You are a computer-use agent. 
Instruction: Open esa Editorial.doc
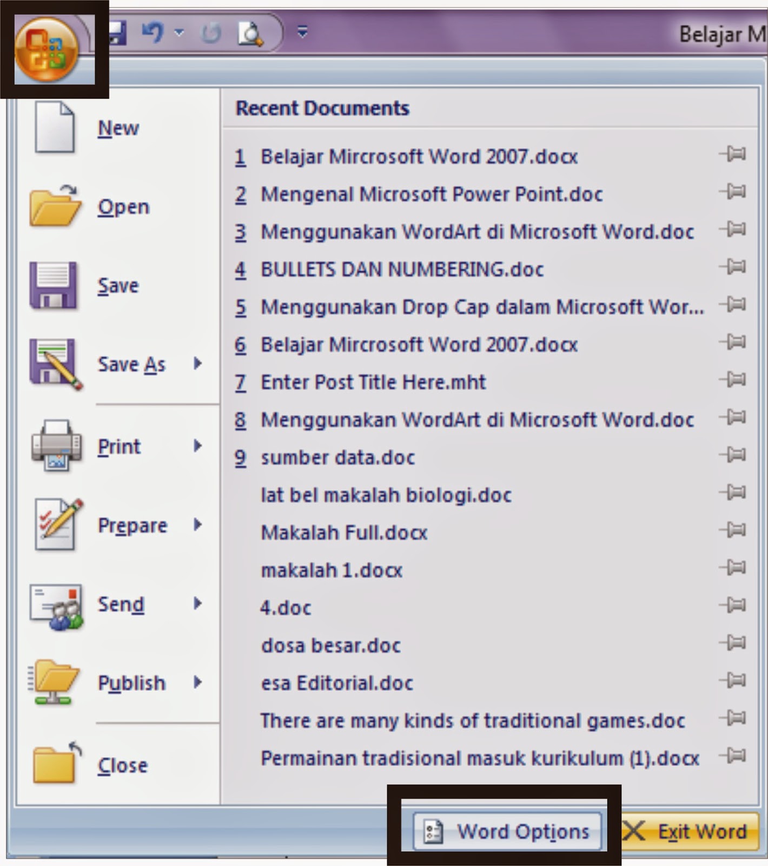coord(337,683)
